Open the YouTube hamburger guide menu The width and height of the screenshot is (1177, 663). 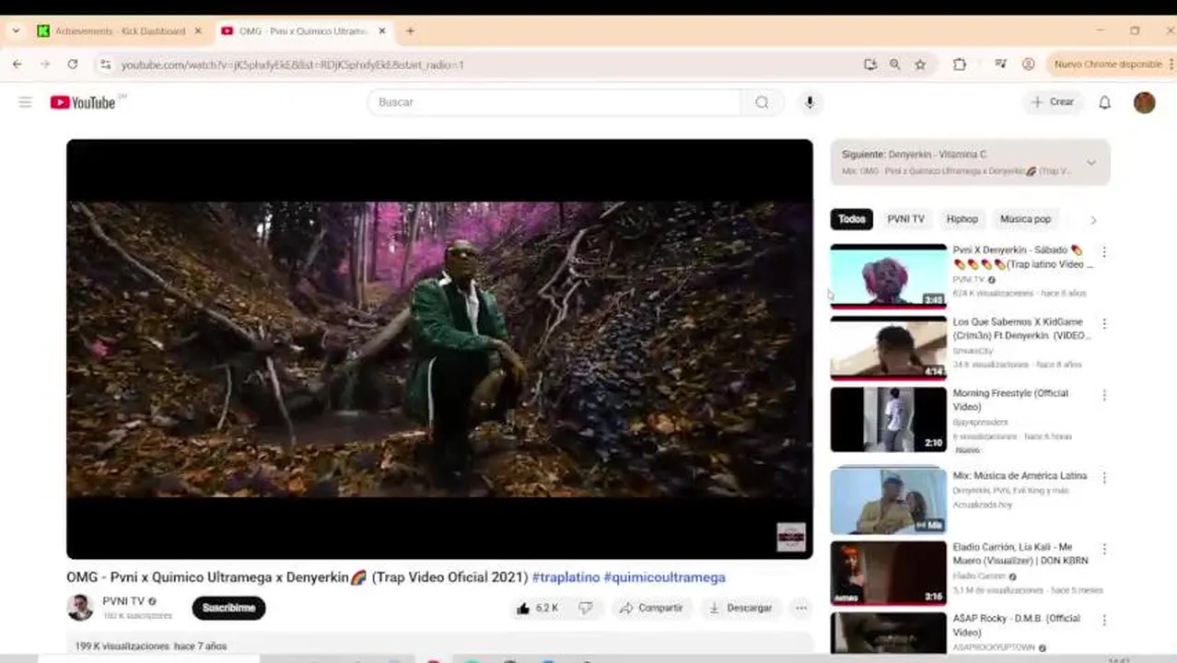pyautogui.click(x=25, y=102)
